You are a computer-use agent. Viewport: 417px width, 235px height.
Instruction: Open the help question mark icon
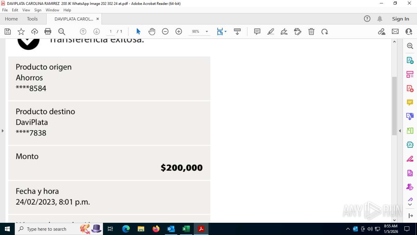pyautogui.click(x=367, y=19)
